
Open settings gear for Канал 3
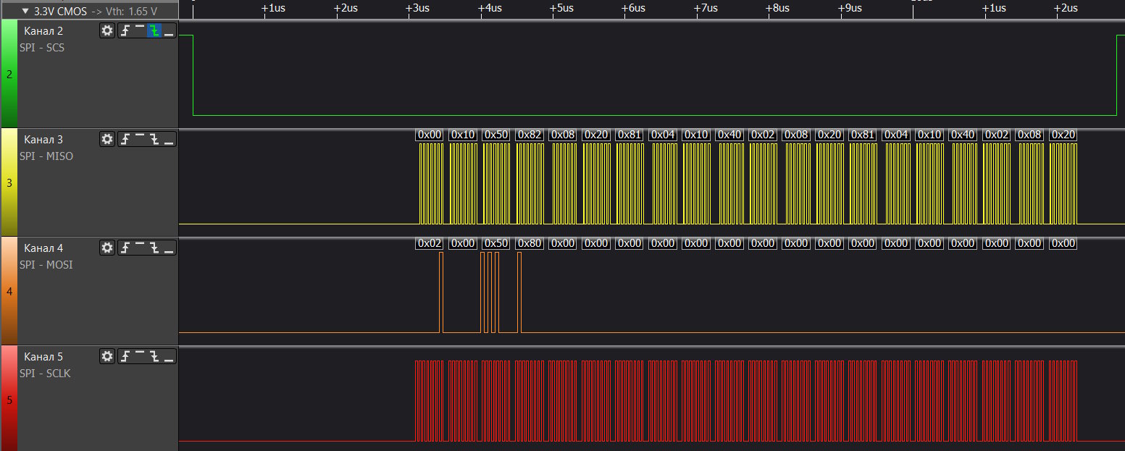[107, 139]
